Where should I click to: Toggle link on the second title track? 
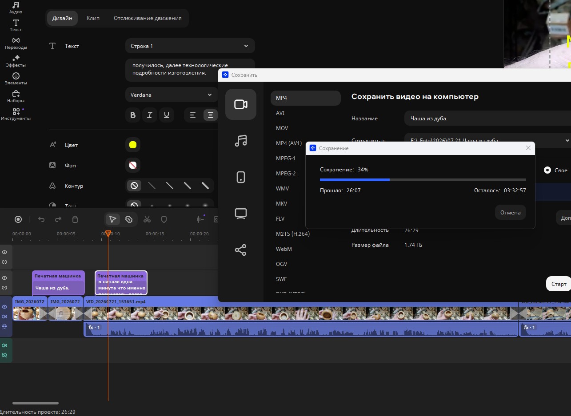(4, 288)
